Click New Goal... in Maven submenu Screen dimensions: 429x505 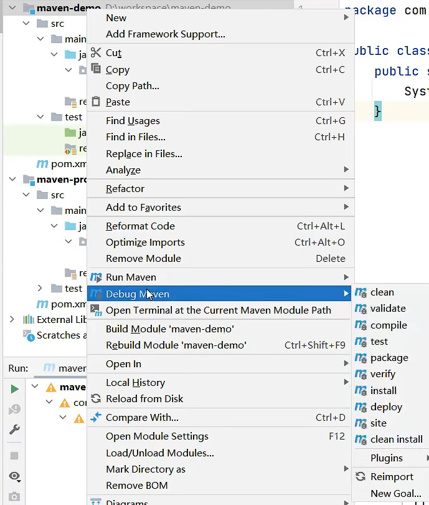(395, 494)
